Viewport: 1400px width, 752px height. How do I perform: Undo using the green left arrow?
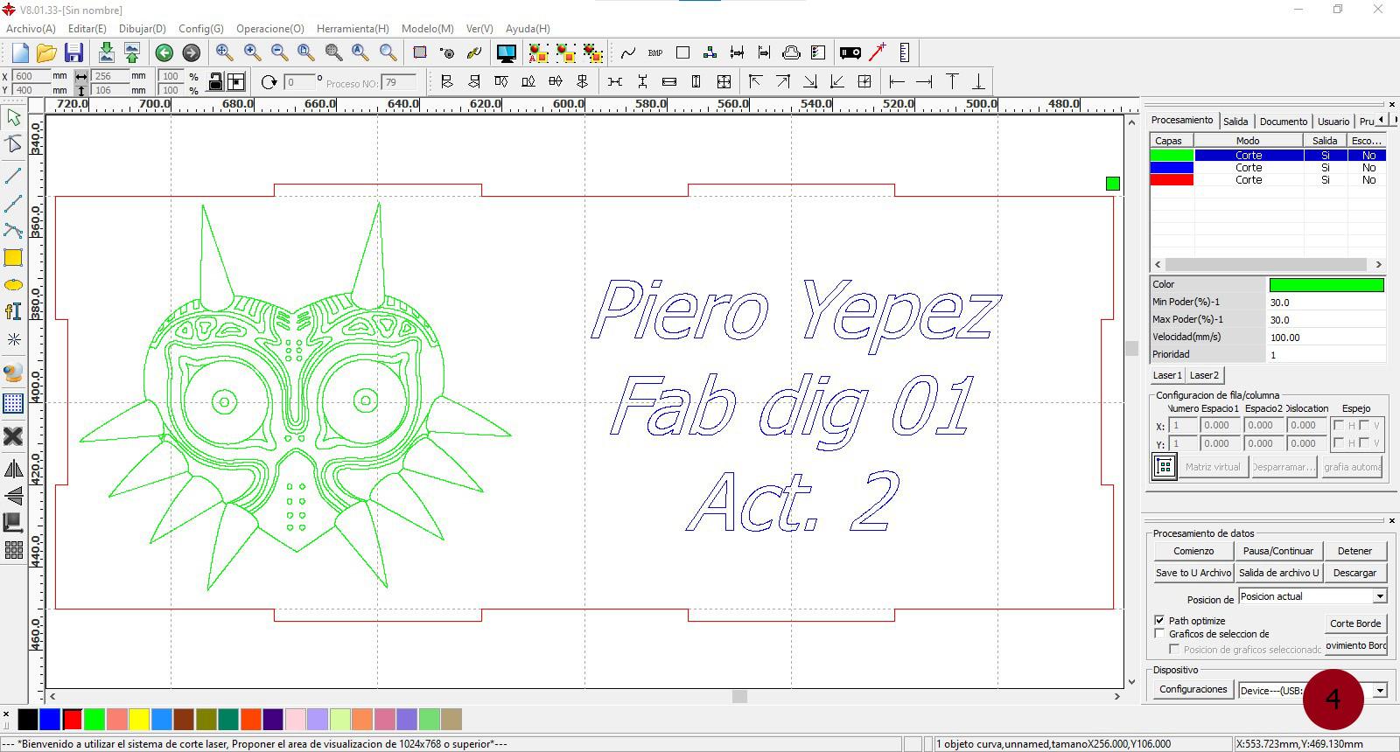[x=164, y=52]
